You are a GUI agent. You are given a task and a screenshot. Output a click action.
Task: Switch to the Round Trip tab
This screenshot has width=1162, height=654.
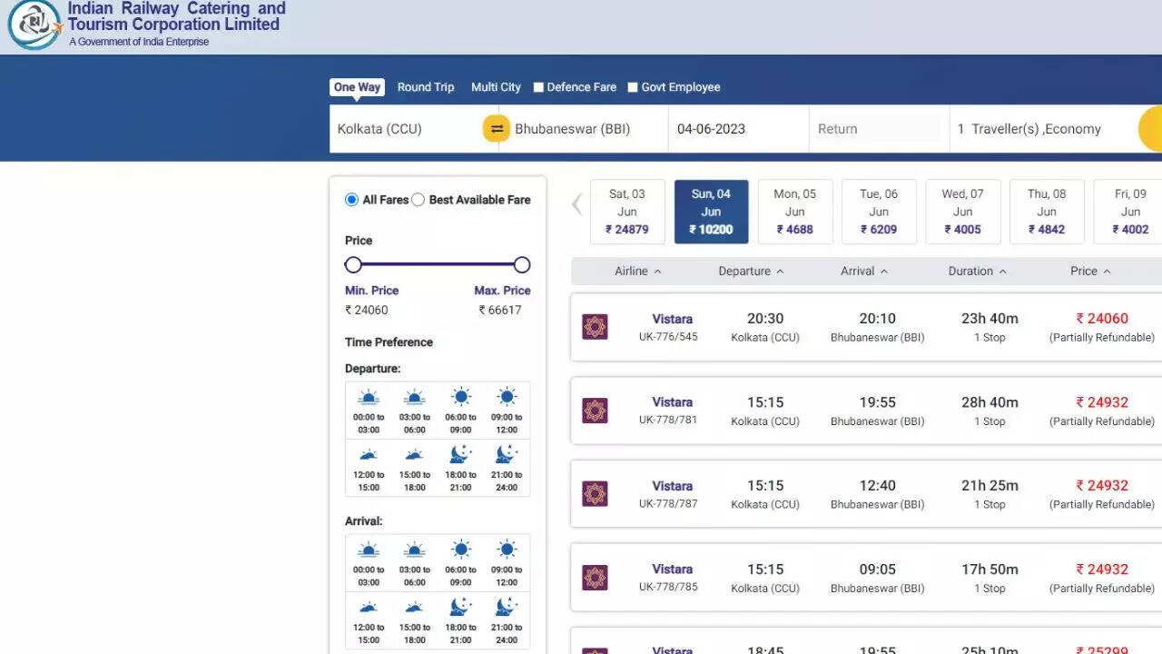[x=426, y=87]
